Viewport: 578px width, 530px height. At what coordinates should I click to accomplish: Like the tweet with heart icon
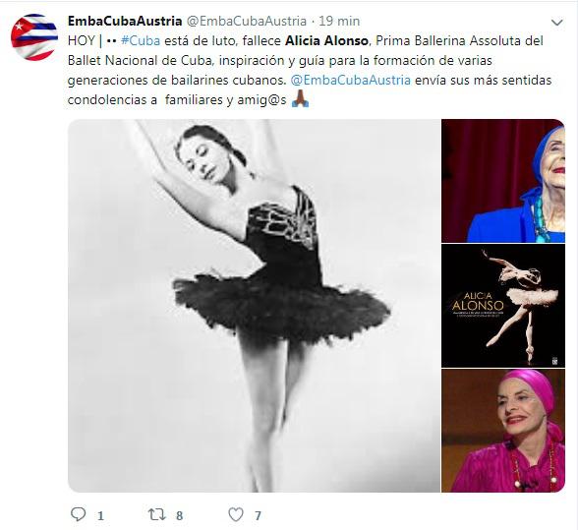point(236,514)
